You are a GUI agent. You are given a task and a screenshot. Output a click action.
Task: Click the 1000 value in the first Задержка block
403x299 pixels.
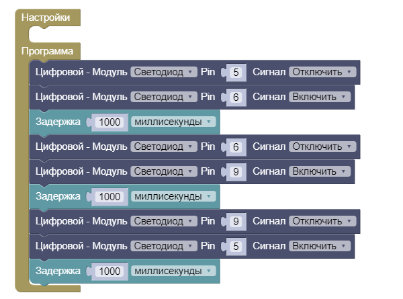click(x=111, y=122)
